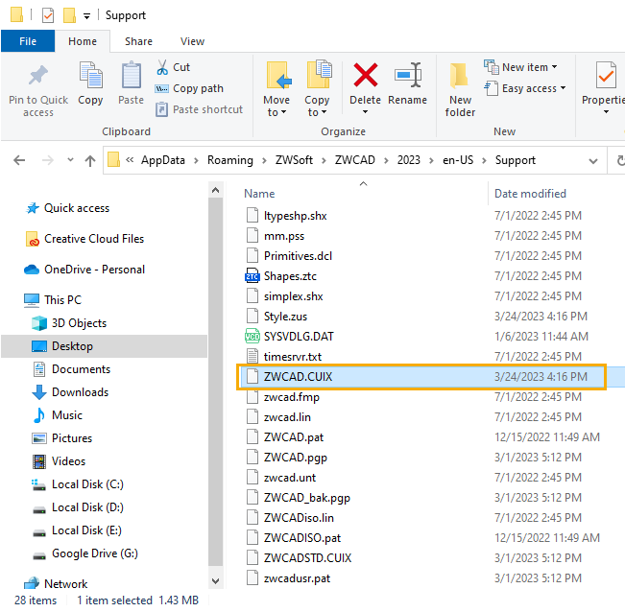The height and width of the screenshot is (612, 625).
Task: Switch to the View tab
Action: coord(192,41)
